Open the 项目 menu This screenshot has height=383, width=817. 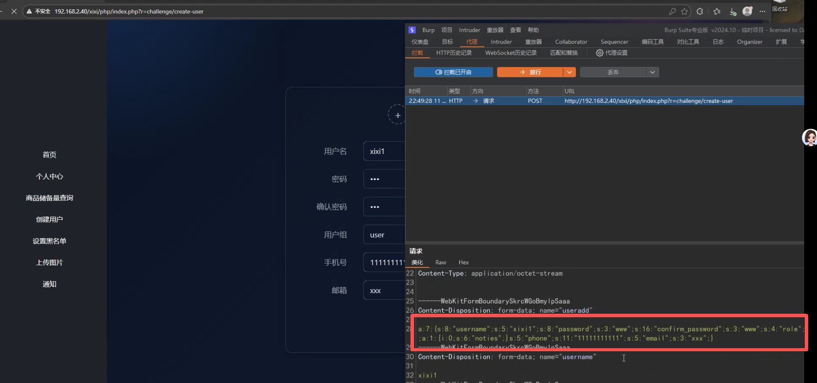[447, 30]
